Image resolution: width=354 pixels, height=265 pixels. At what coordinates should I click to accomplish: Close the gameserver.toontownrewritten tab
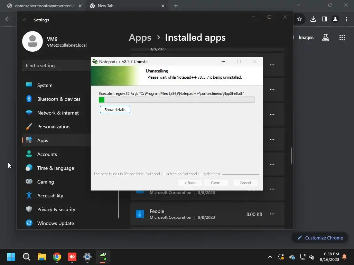pos(80,6)
